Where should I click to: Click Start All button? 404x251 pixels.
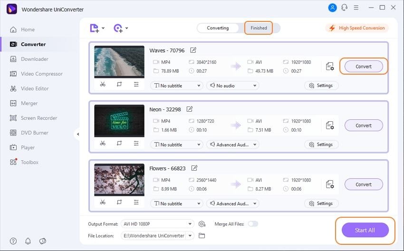tap(365, 230)
